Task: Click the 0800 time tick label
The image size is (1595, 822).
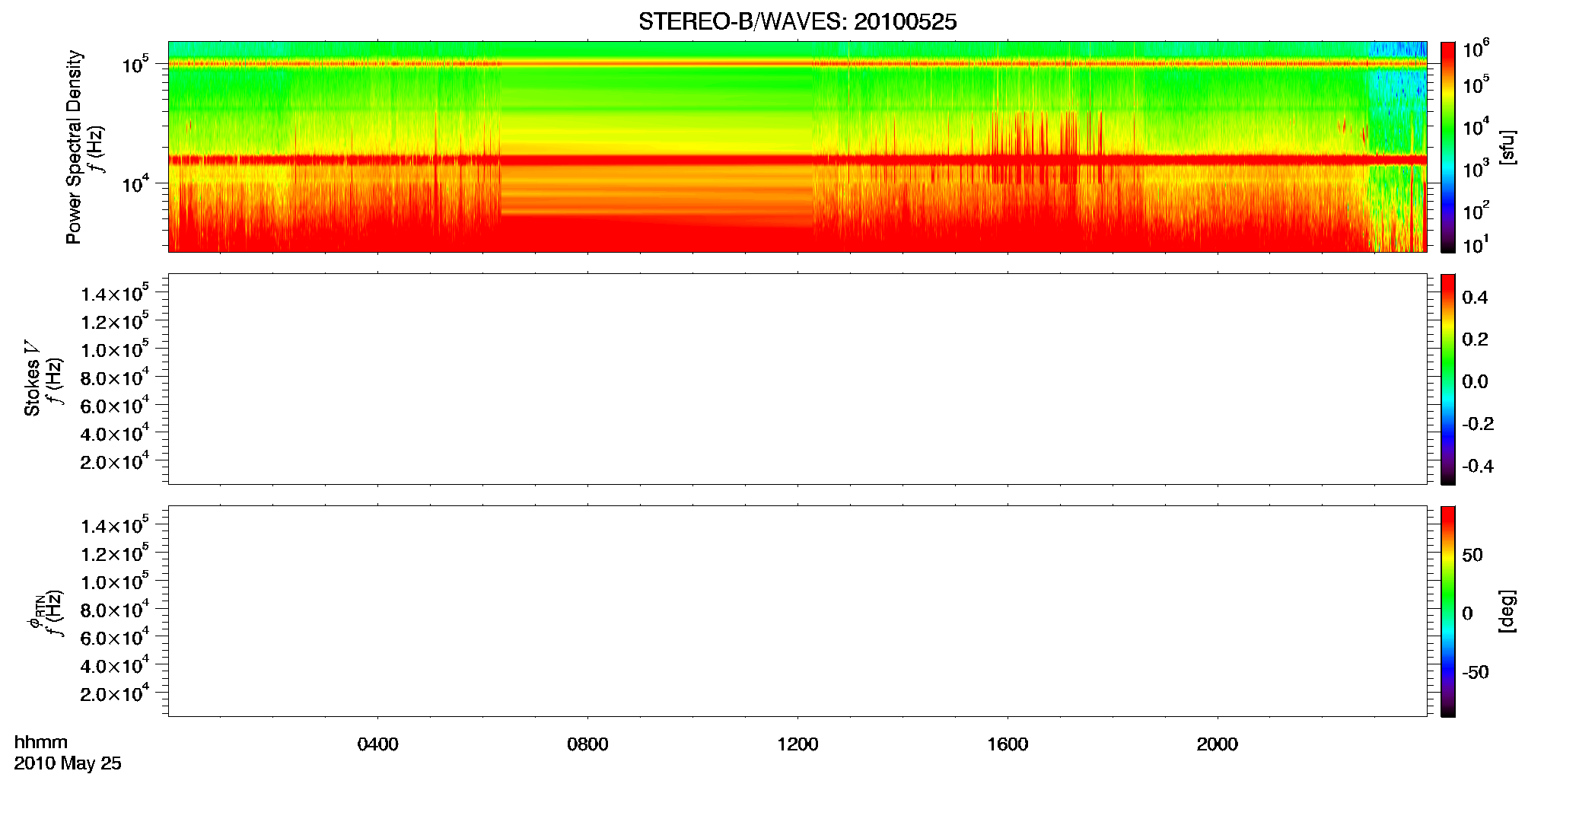Action: (587, 744)
